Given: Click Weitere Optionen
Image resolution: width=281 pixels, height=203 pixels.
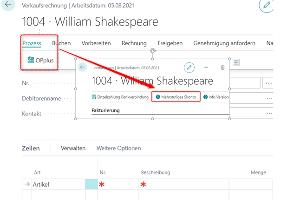Looking at the screenshot, I should tap(118, 148).
